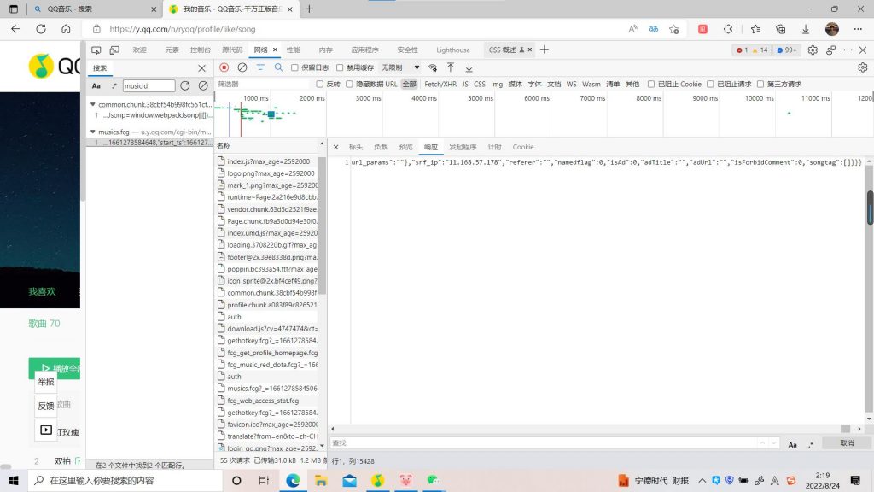
Task: Open DevTools more options ellipsis
Action: [x=848, y=50]
